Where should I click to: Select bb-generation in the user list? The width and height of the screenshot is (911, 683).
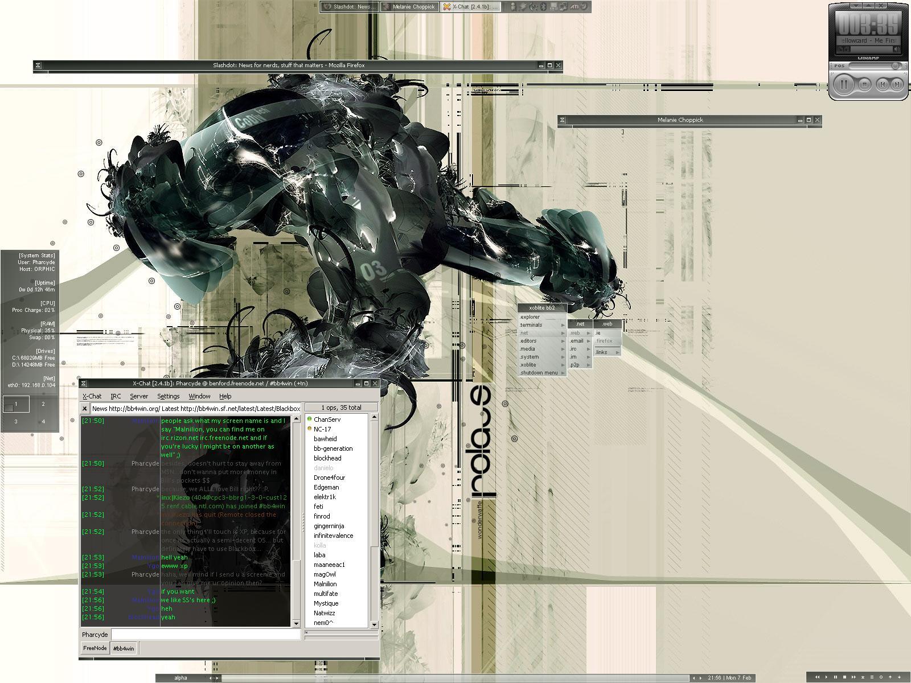pos(337,449)
